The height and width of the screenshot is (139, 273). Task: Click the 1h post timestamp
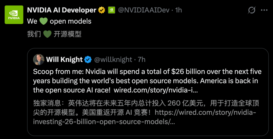178,10
